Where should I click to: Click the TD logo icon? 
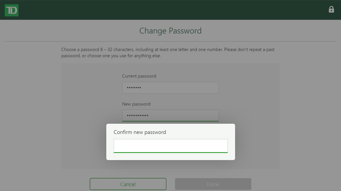coord(12,10)
